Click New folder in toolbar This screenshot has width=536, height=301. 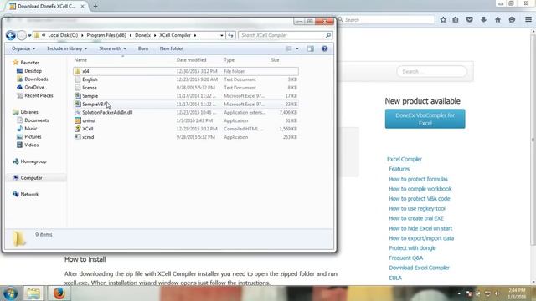171,48
